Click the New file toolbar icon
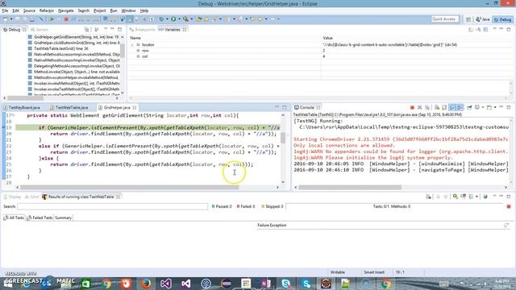This screenshot has height=290, width=516. (x=6, y=19)
